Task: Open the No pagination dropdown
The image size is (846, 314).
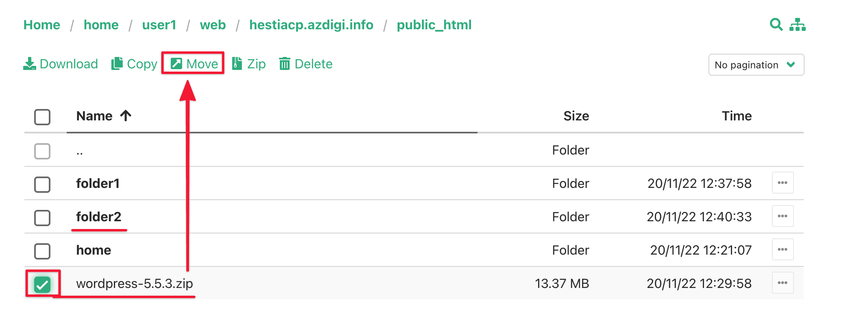Action: pos(756,65)
